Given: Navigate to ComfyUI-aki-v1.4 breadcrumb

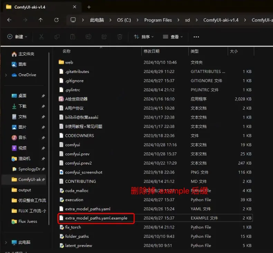Looking at the screenshot, I should pyautogui.click(x=221, y=20).
